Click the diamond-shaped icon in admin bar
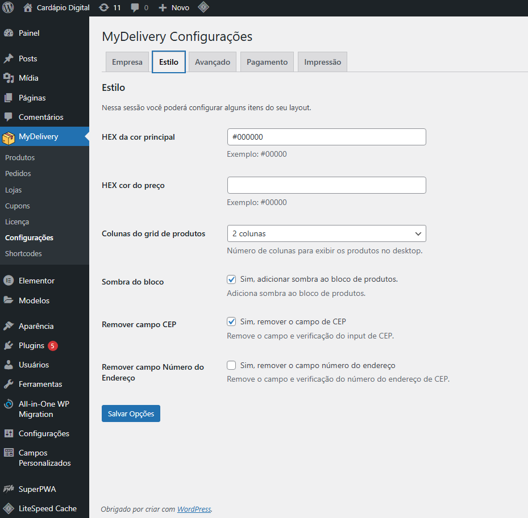The height and width of the screenshot is (518, 528). pos(203,8)
